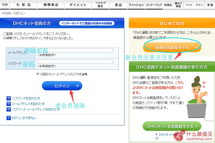Toggle 次回からメールアドレスの入力を省略 checkbox
The height and width of the screenshot is (143, 215).
(38, 74)
